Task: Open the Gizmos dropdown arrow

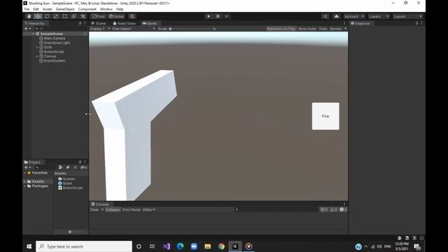Action: pos(345,29)
